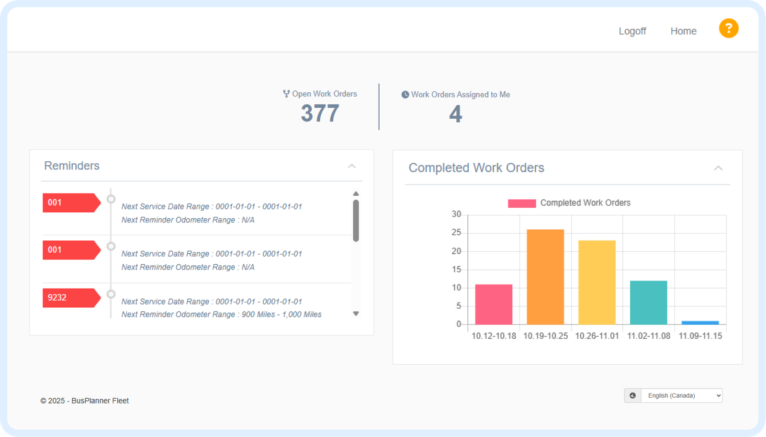Viewport: 766px width, 437px height.
Task: Open help via the orange question mark
Action: click(x=728, y=28)
